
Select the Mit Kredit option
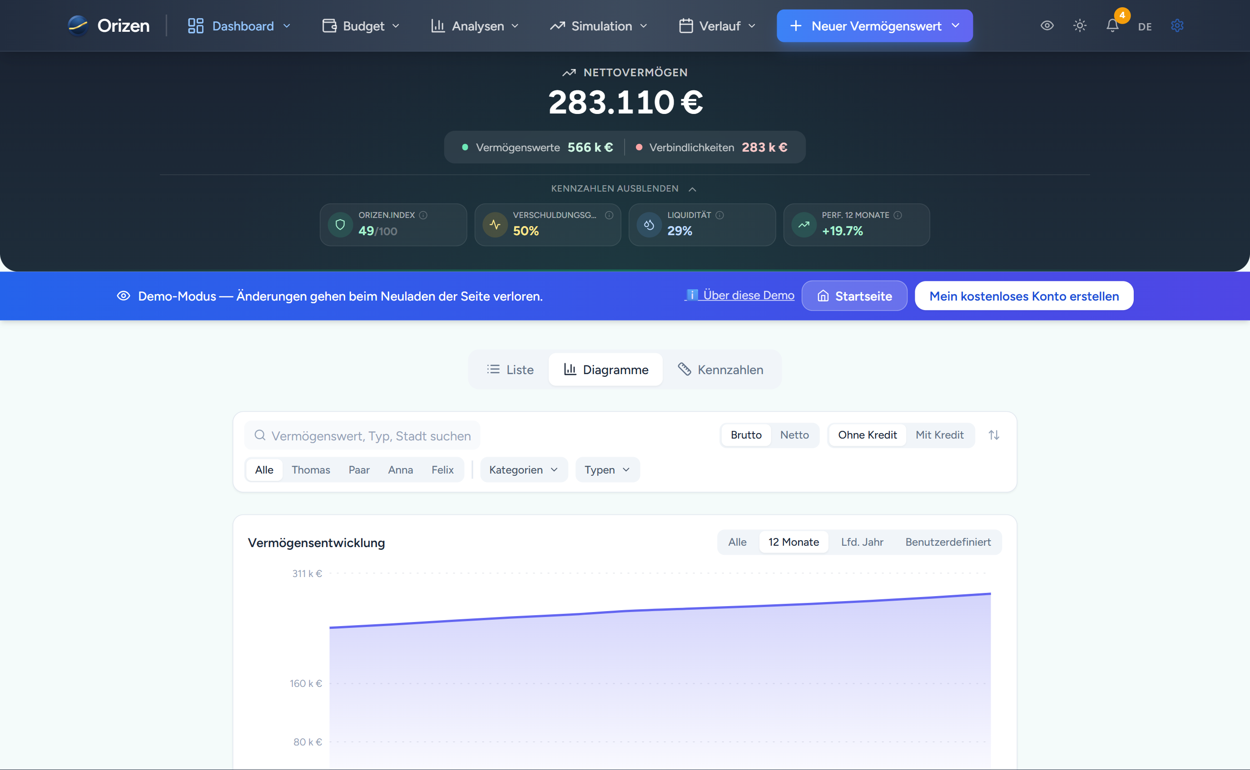coord(939,435)
